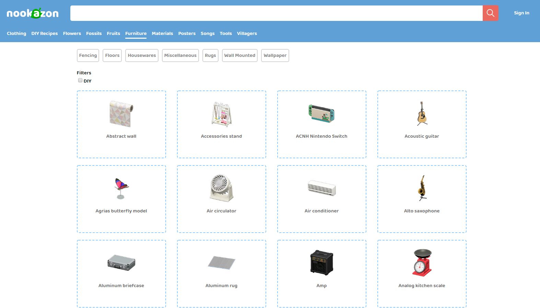
Task: Click the Aluminum rug label
Action: point(221,285)
